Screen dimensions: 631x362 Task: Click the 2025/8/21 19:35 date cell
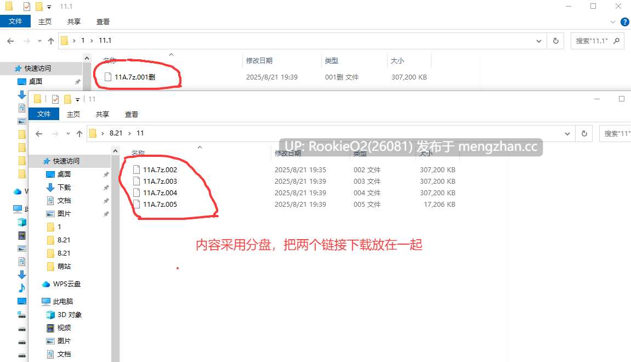pyautogui.click(x=300, y=170)
